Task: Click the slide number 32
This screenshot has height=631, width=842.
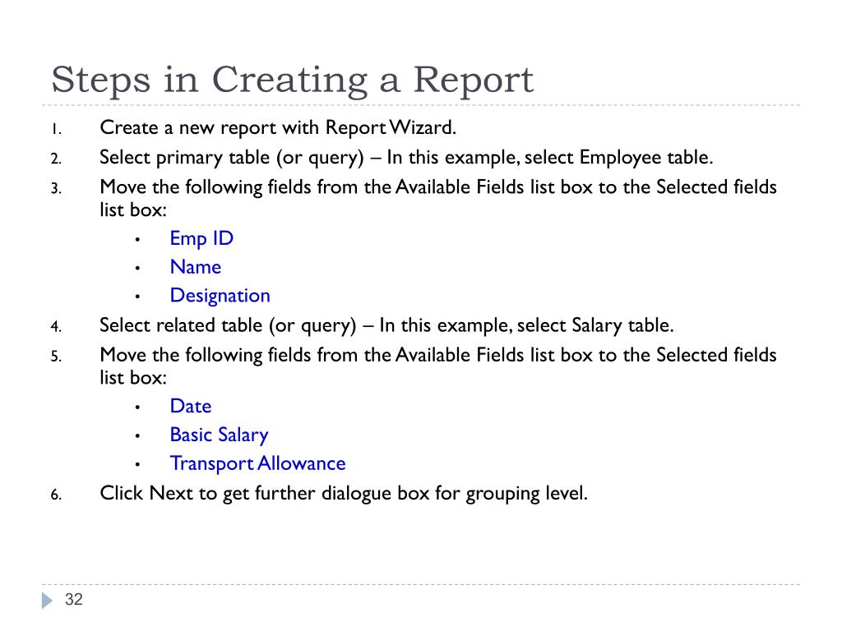Action: pos(74,599)
